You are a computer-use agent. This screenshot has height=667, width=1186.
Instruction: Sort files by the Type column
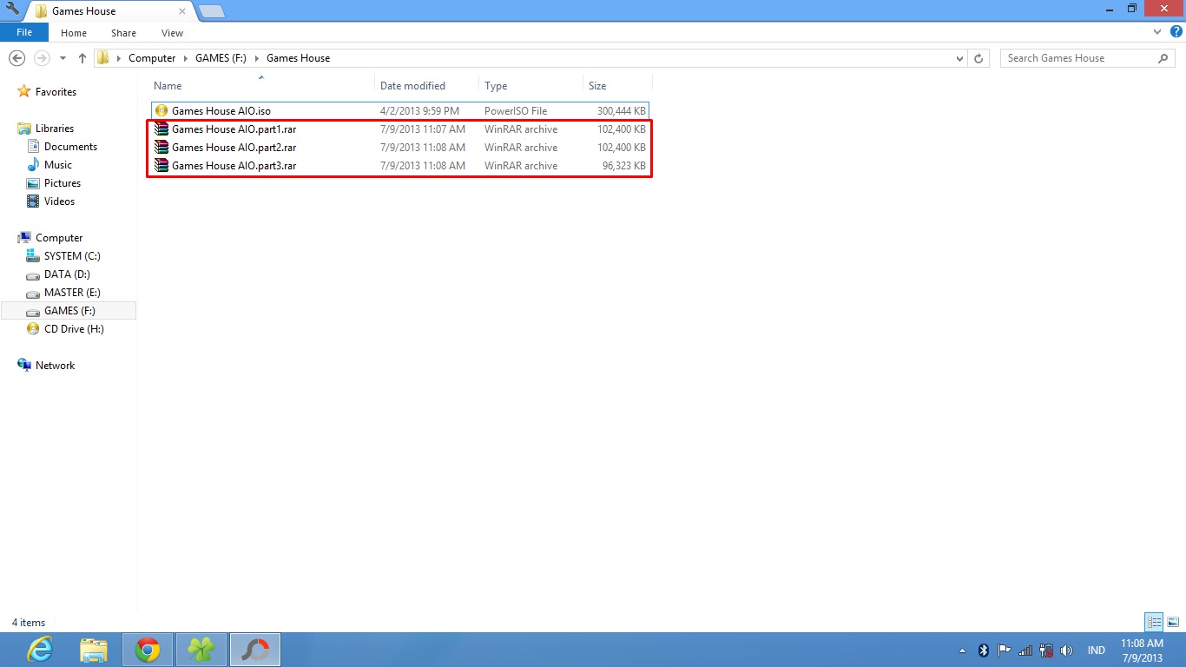point(530,86)
